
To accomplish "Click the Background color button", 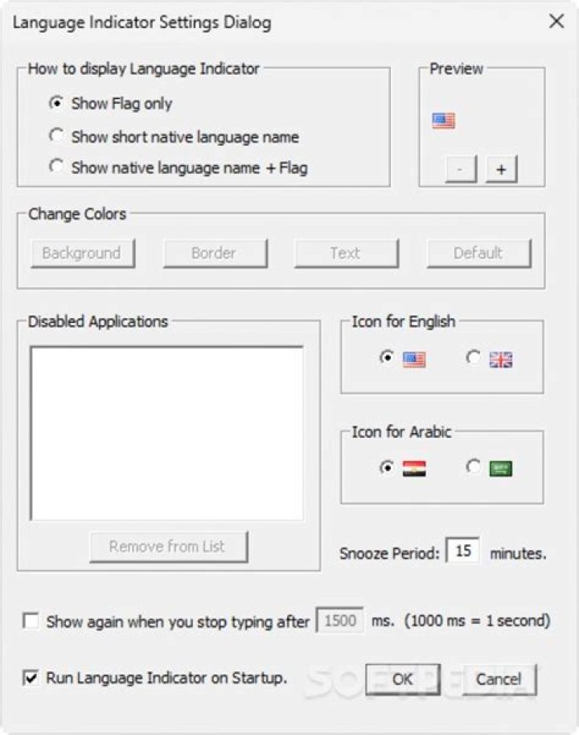I will (83, 253).
